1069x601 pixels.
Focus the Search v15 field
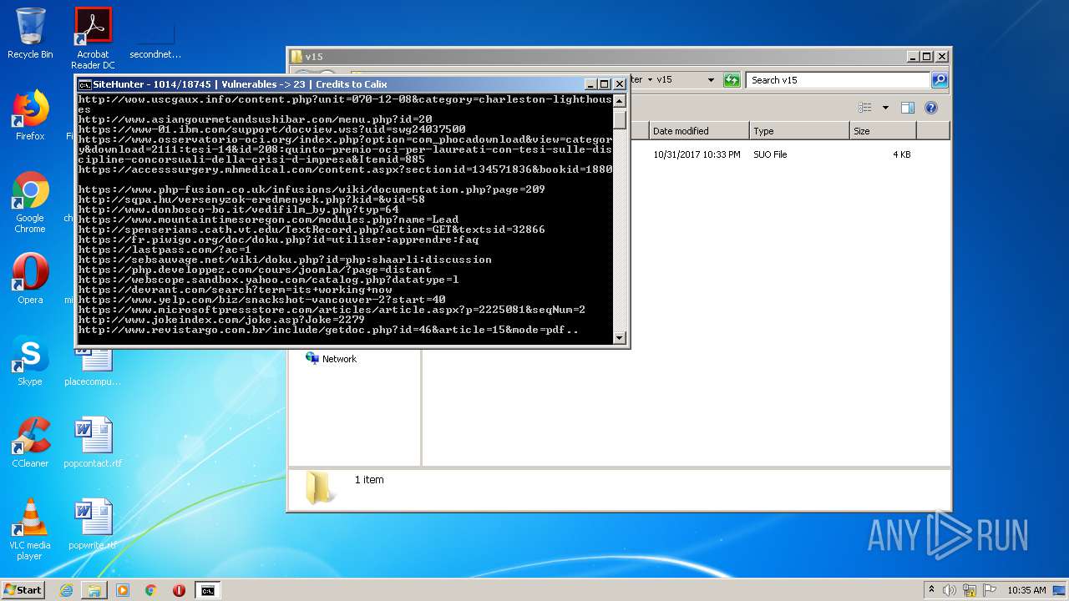(838, 80)
